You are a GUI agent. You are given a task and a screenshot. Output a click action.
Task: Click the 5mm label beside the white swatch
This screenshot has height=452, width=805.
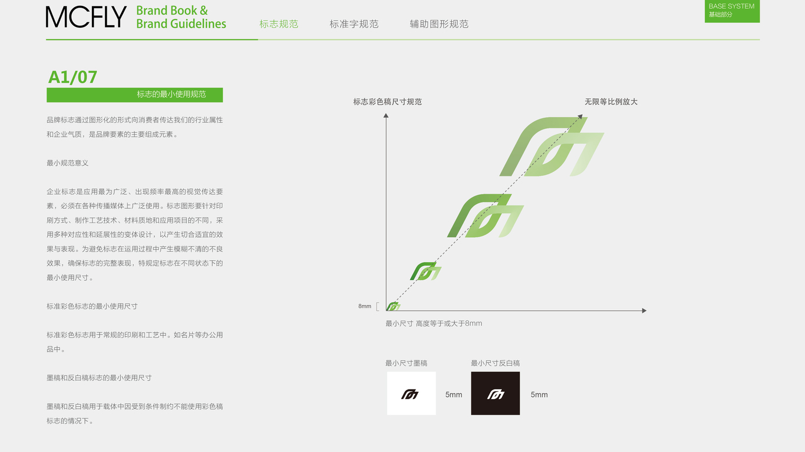click(454, 395)
